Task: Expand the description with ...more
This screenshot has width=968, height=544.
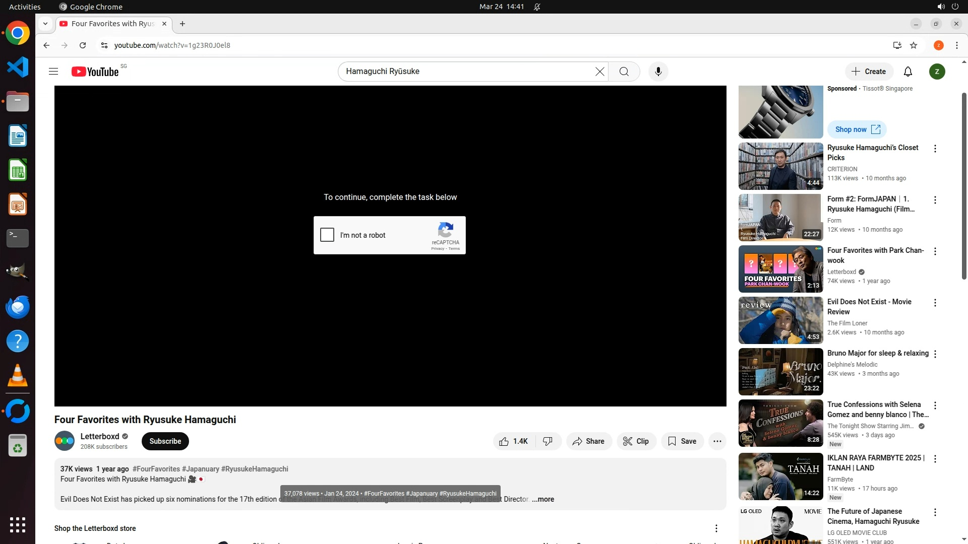Action: (x=543, y=499)
